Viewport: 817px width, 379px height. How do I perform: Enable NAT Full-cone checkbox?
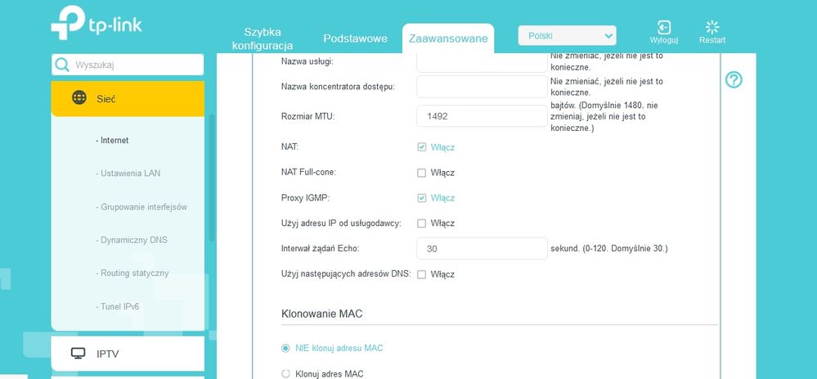point(422,173)
